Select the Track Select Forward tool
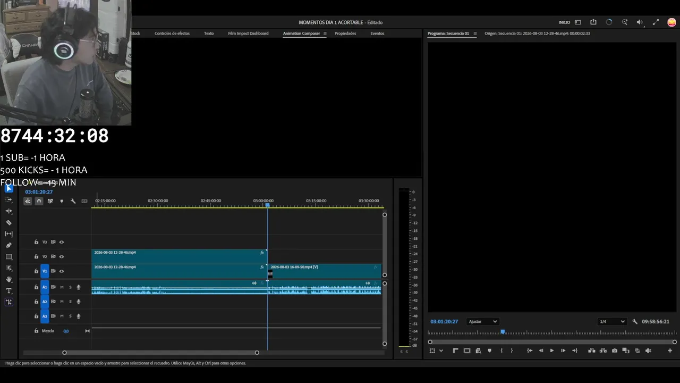This screenshot has width=680, height=383. click(x=8, y=199)
